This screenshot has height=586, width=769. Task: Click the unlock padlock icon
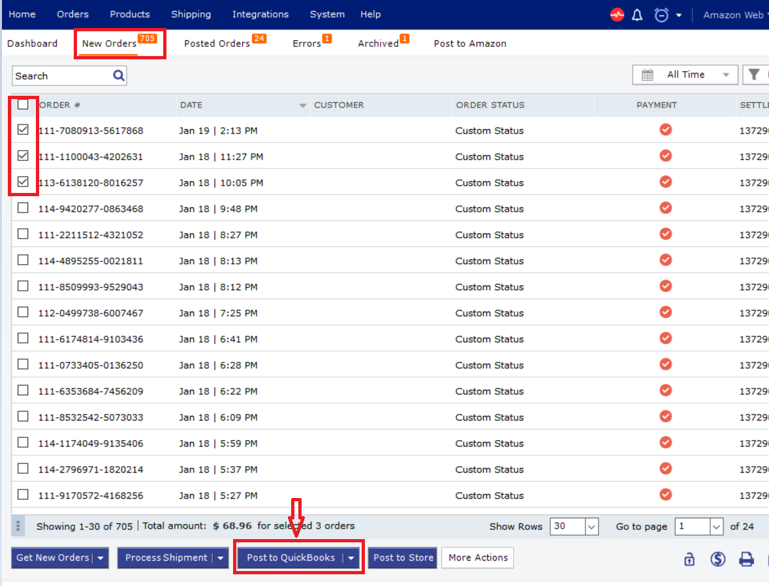point(689,559)
